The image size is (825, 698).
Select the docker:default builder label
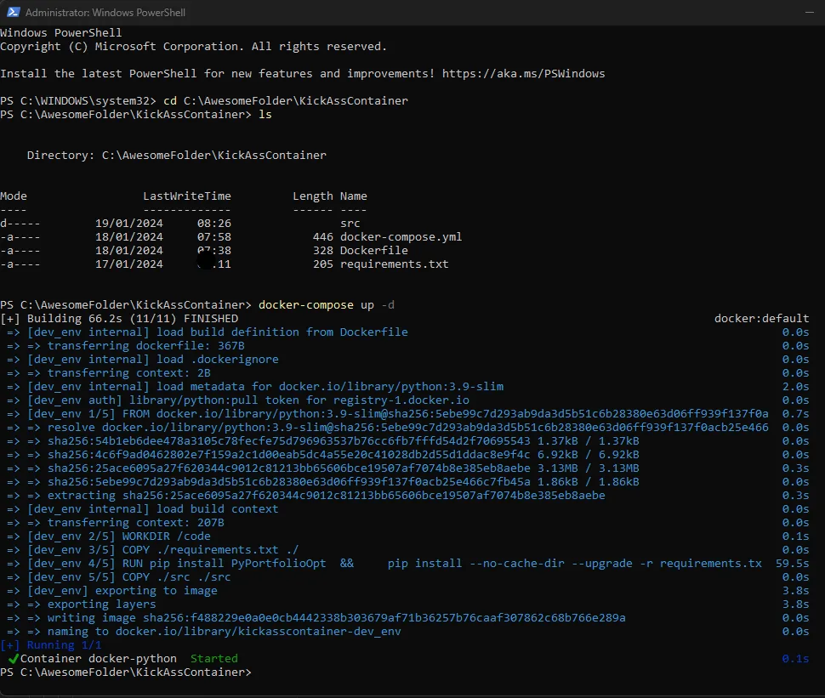coord(762,318)
